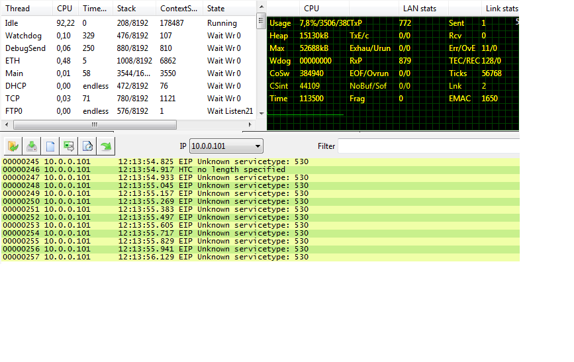Click the save-to-drive download icon
574x362 pixels.
(x=32, y=146)
